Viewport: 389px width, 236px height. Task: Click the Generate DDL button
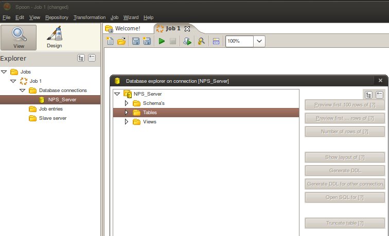(x=345, y=171)
